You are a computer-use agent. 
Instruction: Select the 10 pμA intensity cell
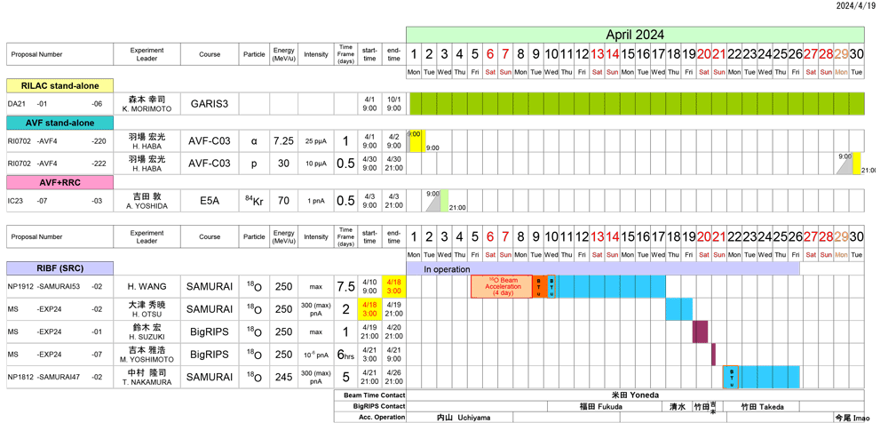[x=316, y=164]
